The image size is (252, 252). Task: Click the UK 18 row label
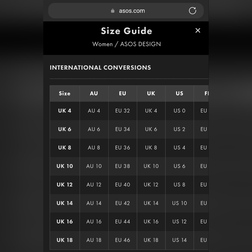[65, 240]
